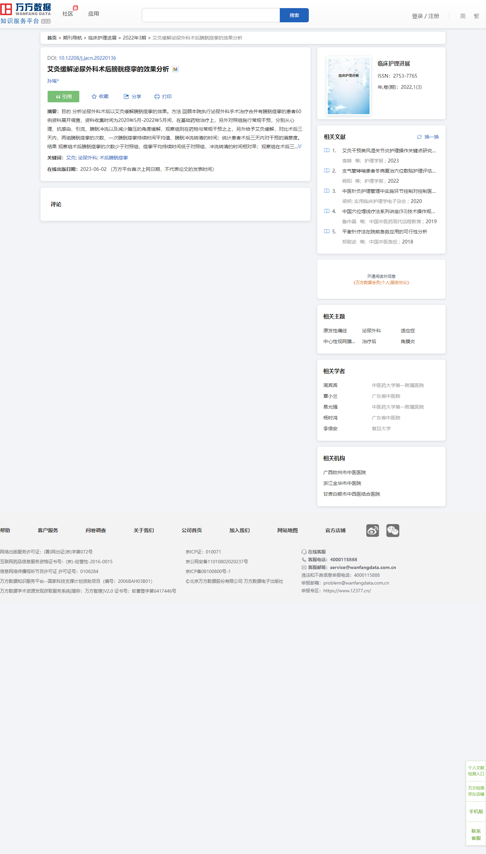Open footer 关于我们 link
Screen dimensions: 486x854
144,530
